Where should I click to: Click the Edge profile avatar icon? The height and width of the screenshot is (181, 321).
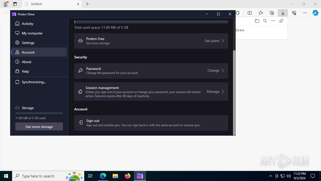tap(6, 4)
